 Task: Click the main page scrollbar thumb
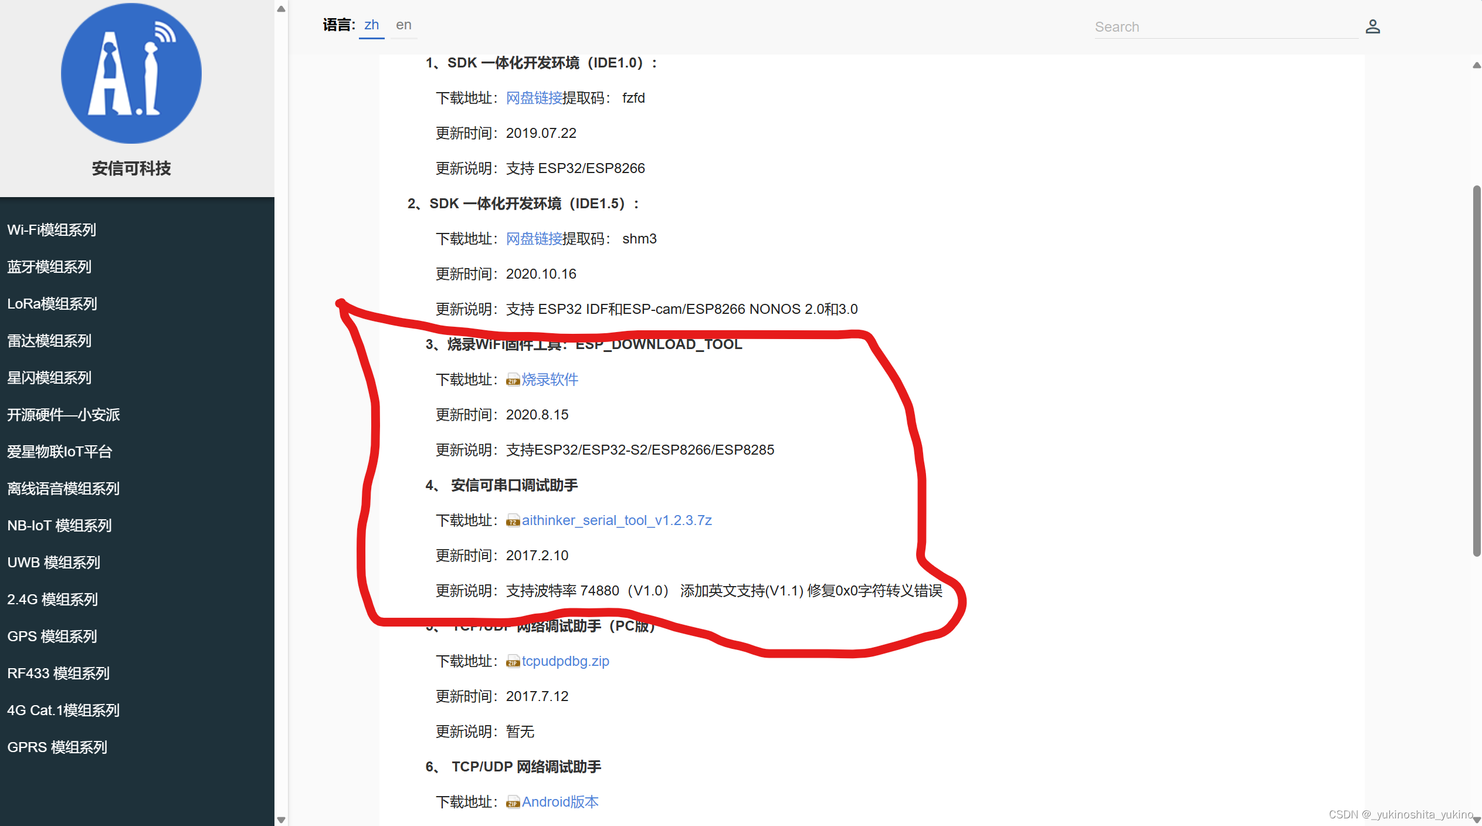click(1477, 371)
